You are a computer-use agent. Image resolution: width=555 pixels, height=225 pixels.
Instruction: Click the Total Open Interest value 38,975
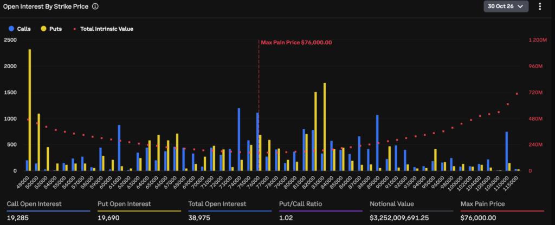pyautogui.click(x=200, y=218)
